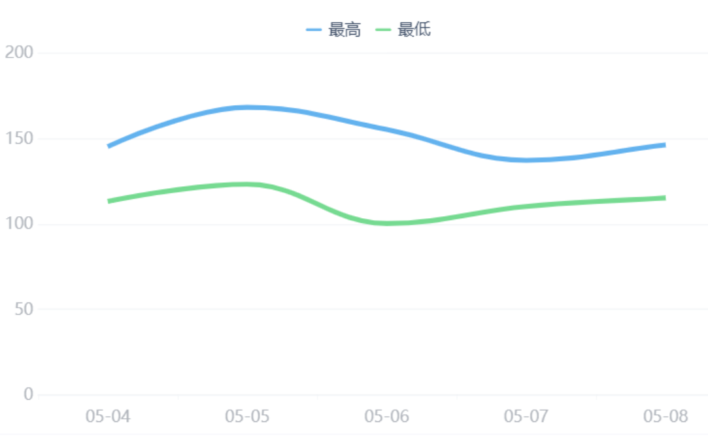This screenshot has height=437, width=708.
Task: Click the green line's endpoint at 05-08
Action: coord(664,198)
